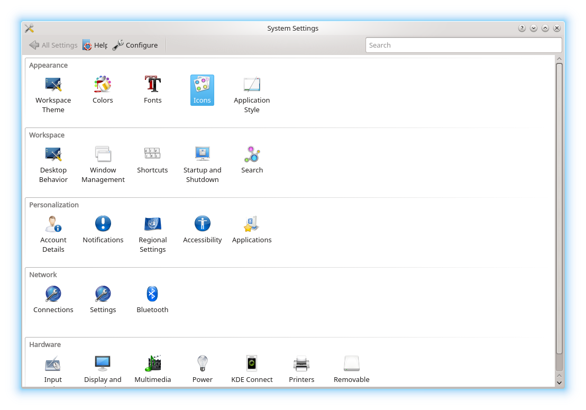586x410 pixels.
Task: Select Window Management
Action: tap(103, 159)
